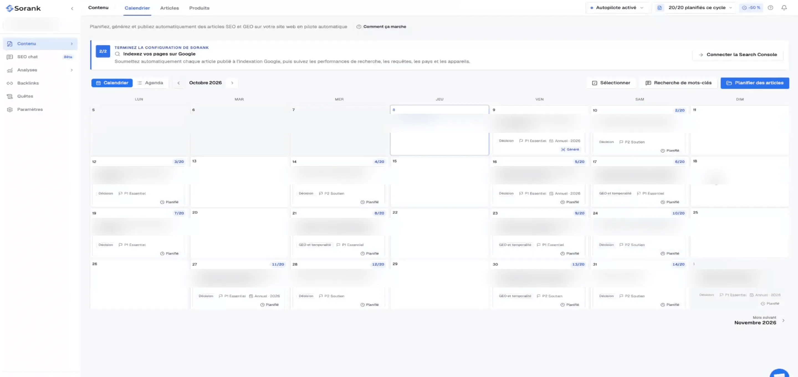Click Connecter la Search Console
Image resolution: width=798 pixels, height=377 pixels.
(738, 55)
